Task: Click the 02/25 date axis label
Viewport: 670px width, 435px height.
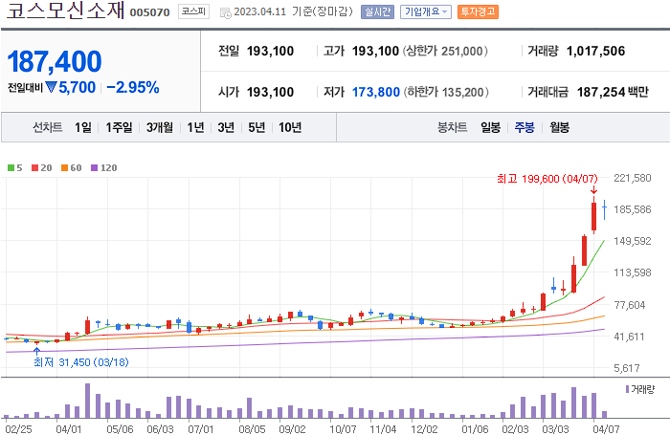Action: click(x=19, y=429)
